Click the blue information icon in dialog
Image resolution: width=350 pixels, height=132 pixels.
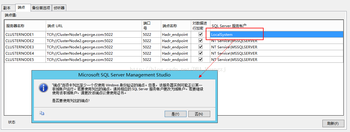[43, 88]
